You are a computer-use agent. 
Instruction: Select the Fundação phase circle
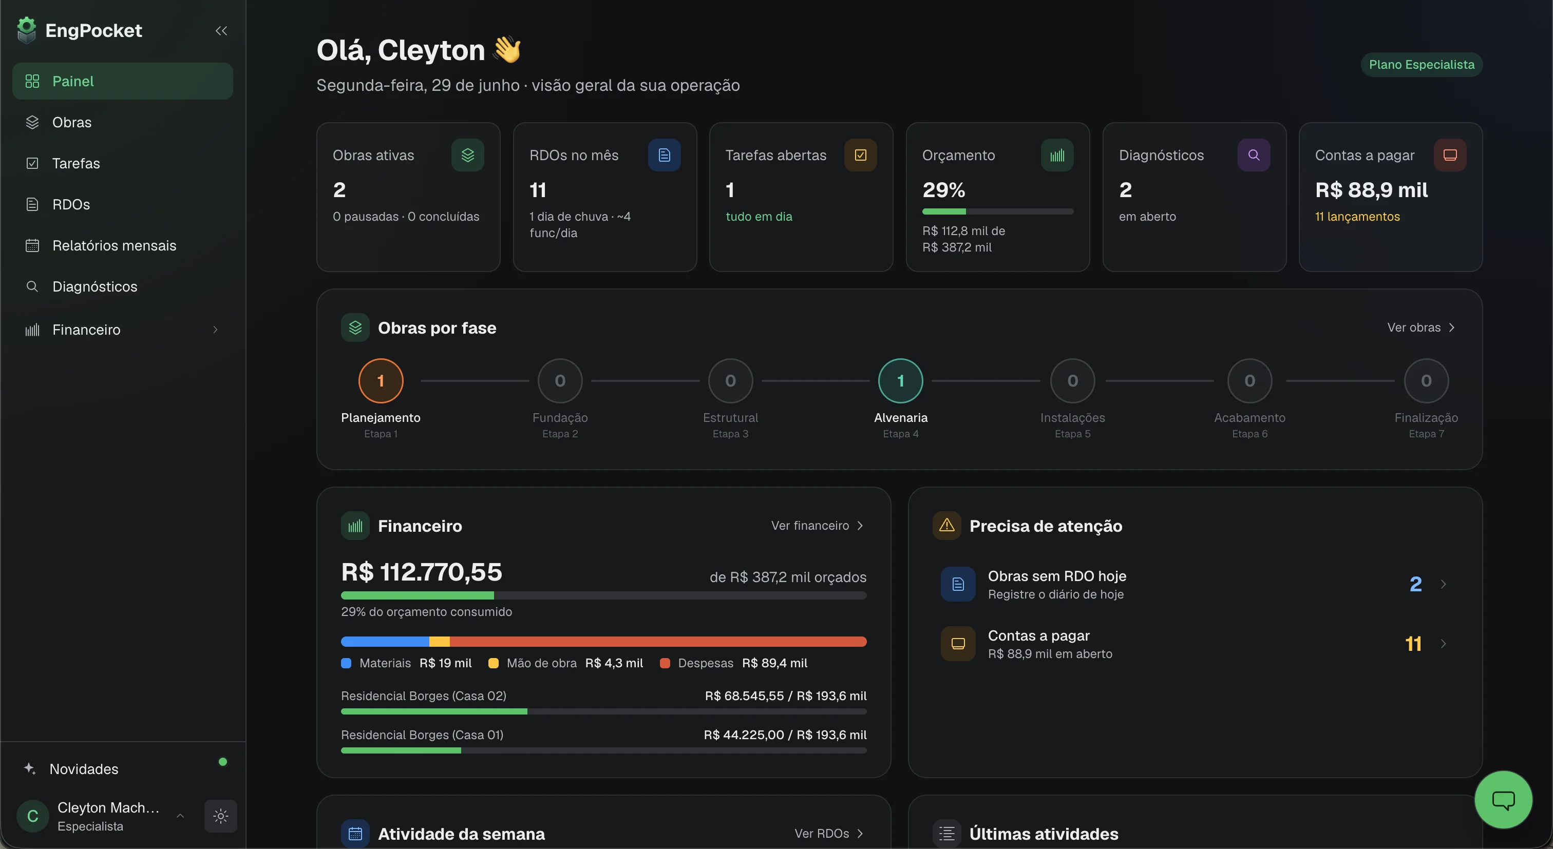coord(560,381)
